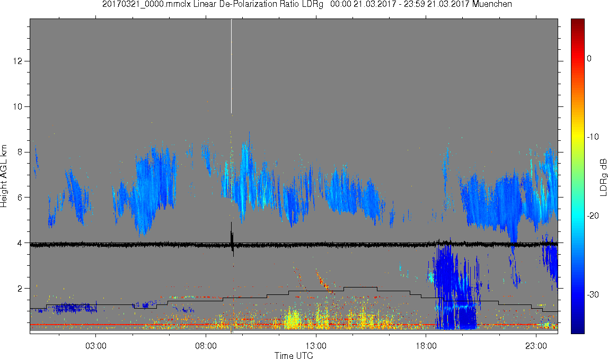608x359 pixels.
Task: Click the height axis label '12'
Action: coord(17,61)
